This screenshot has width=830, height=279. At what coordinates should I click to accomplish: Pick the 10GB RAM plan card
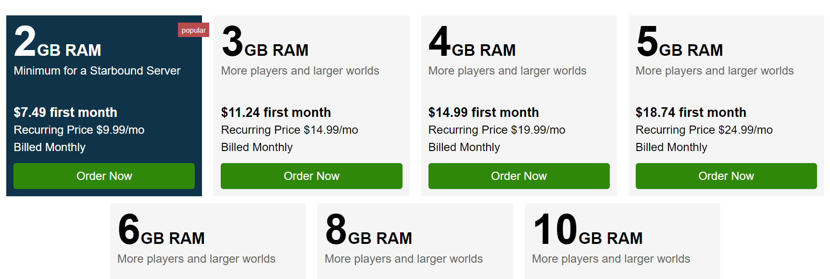pyautogui.click(x=622, y=241)
